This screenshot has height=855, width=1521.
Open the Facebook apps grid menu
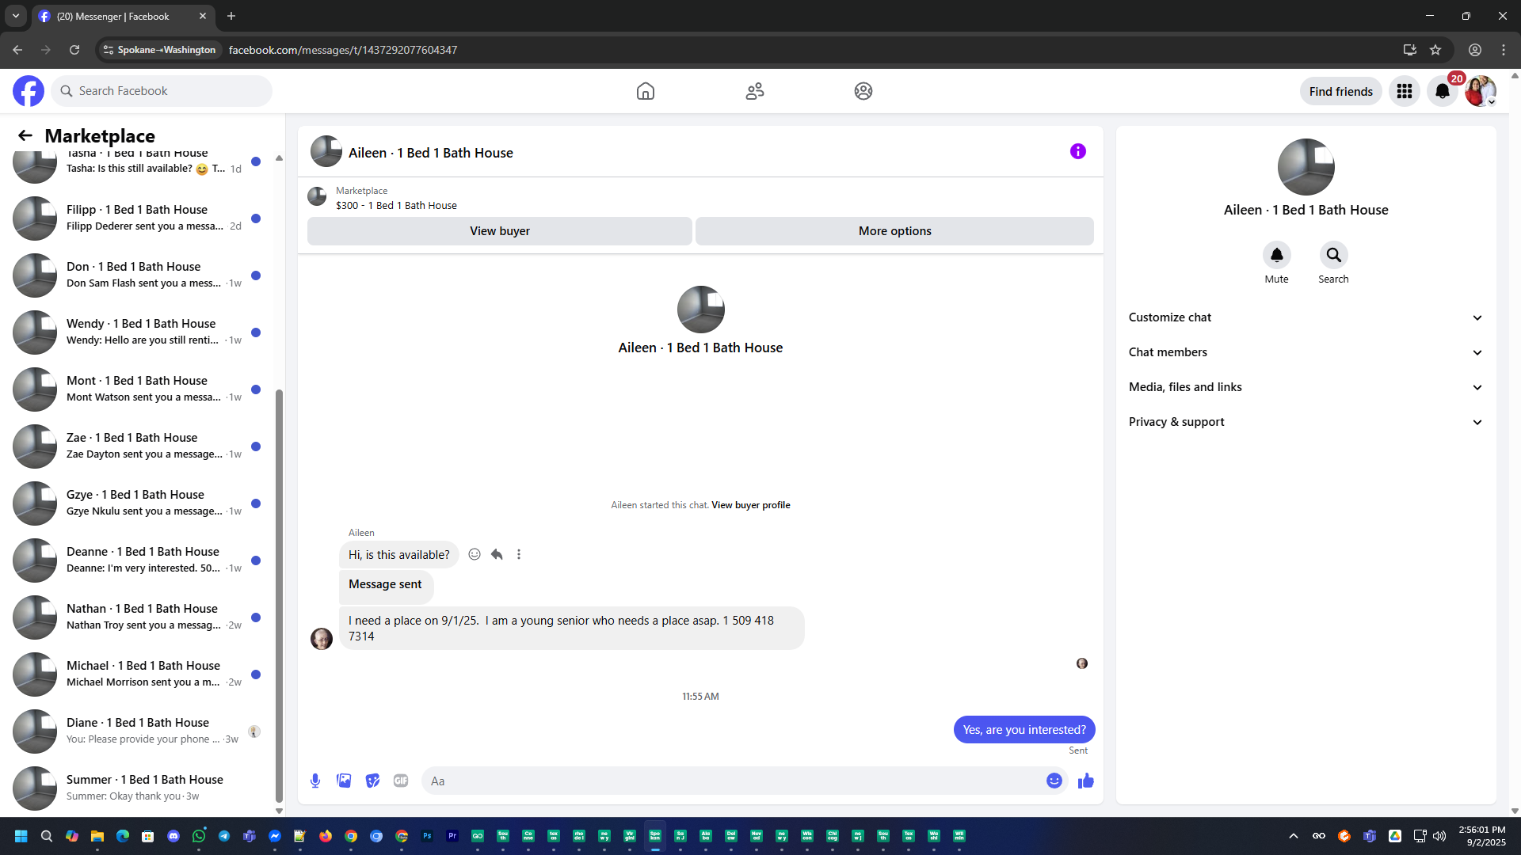pyautogui.click(x=1404, y=91)
